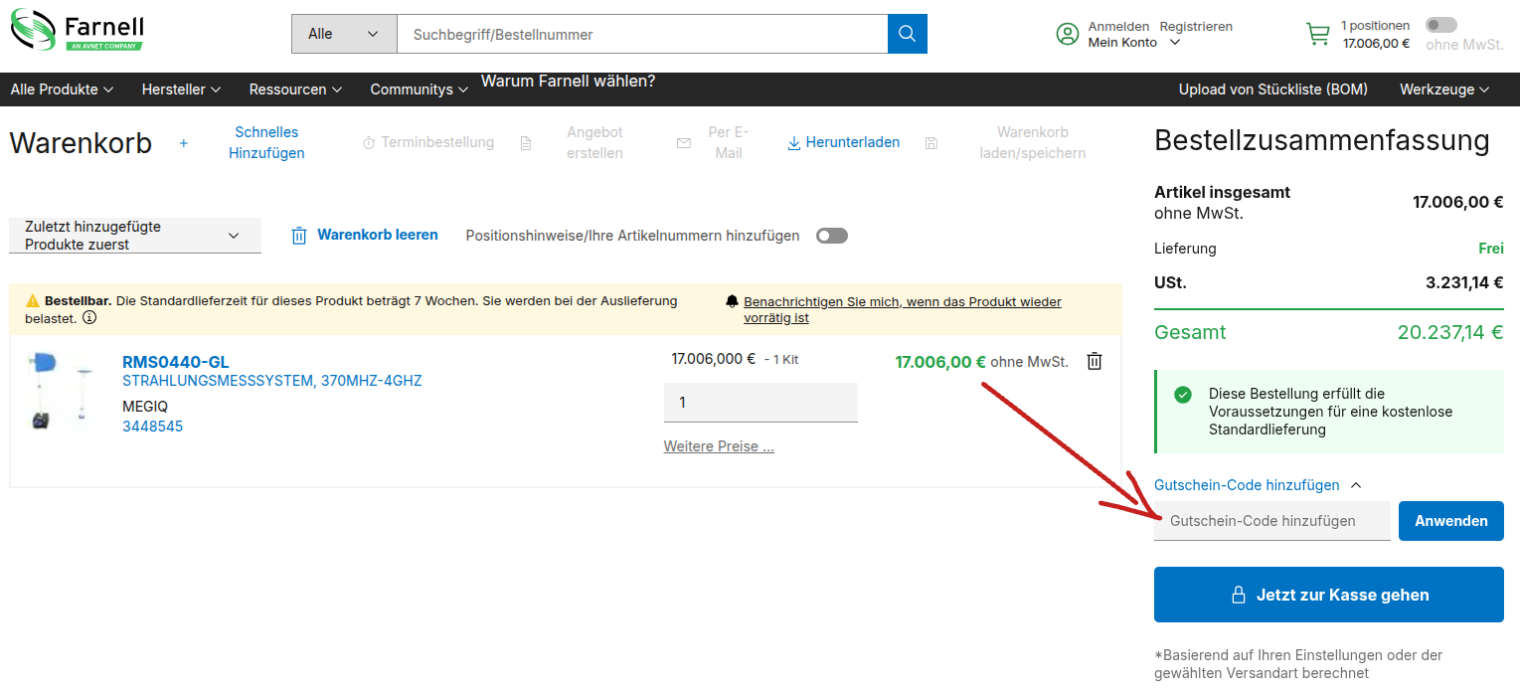This screenshot has width=1520, height=692.
Task: Click the MEGIQ manufacturer name
Action: click(x=145, y=407)
